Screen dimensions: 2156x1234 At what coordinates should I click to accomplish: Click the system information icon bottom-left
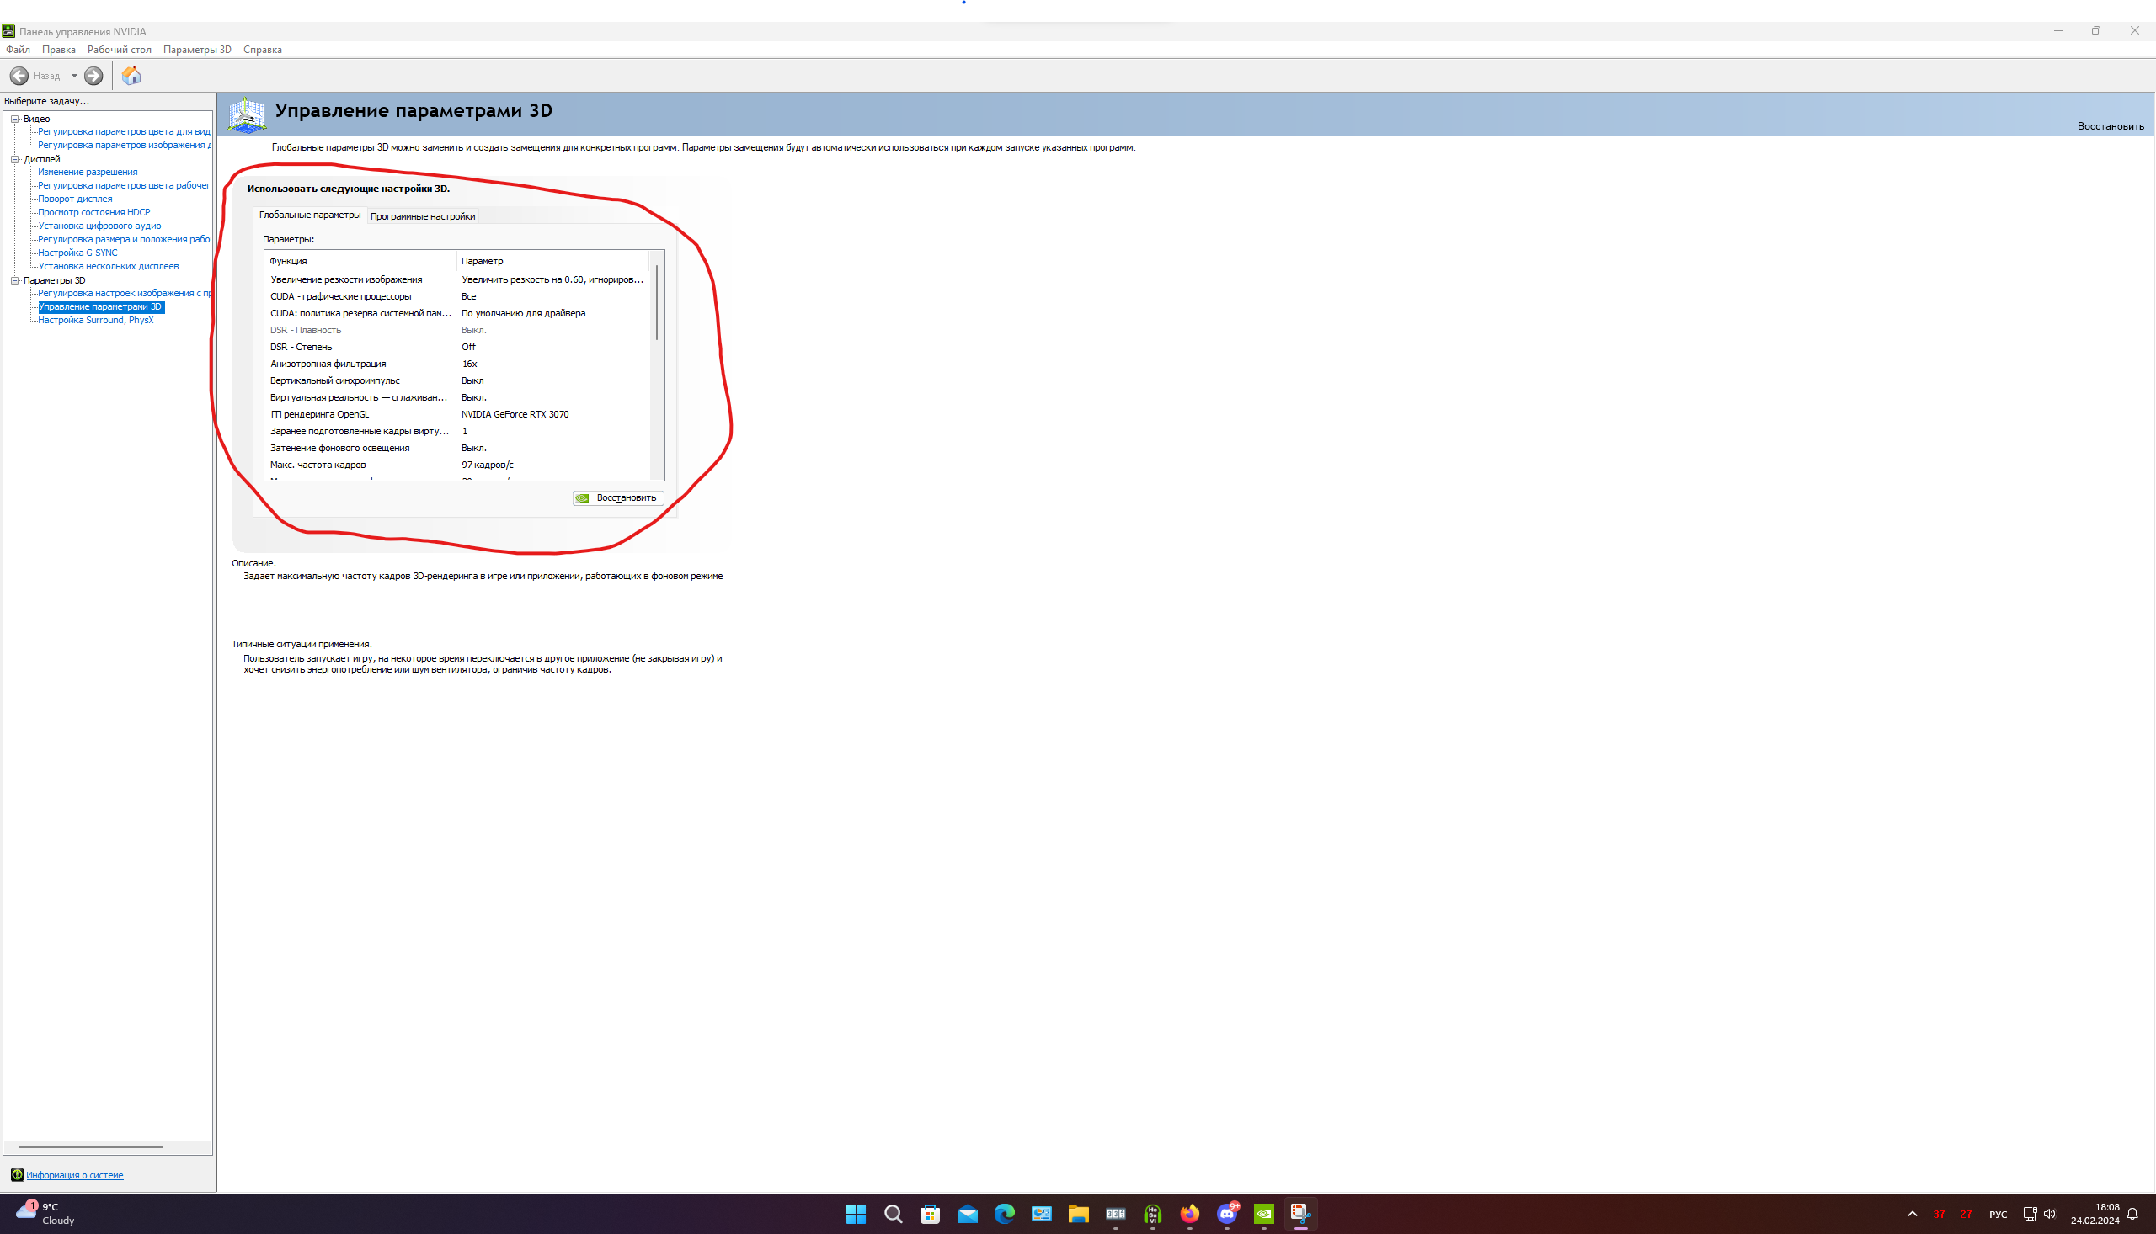[16, 1175]
